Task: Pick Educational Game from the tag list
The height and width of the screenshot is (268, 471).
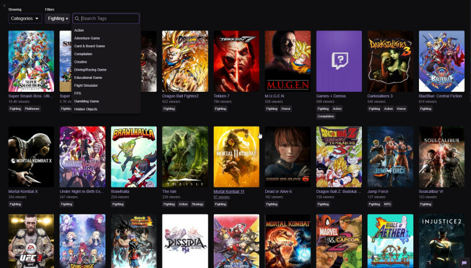Action: point(88,78)
